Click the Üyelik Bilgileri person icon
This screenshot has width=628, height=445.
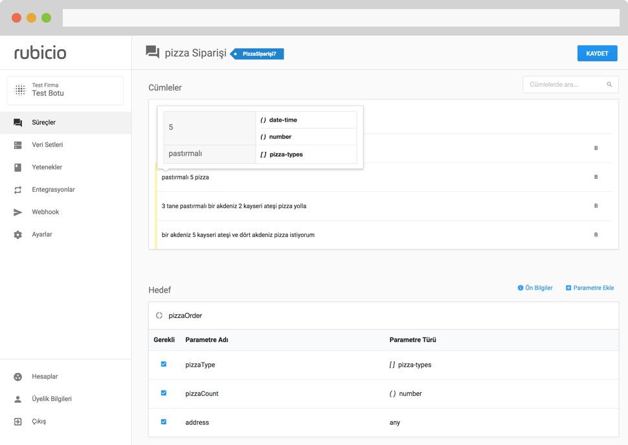point(17,399)
